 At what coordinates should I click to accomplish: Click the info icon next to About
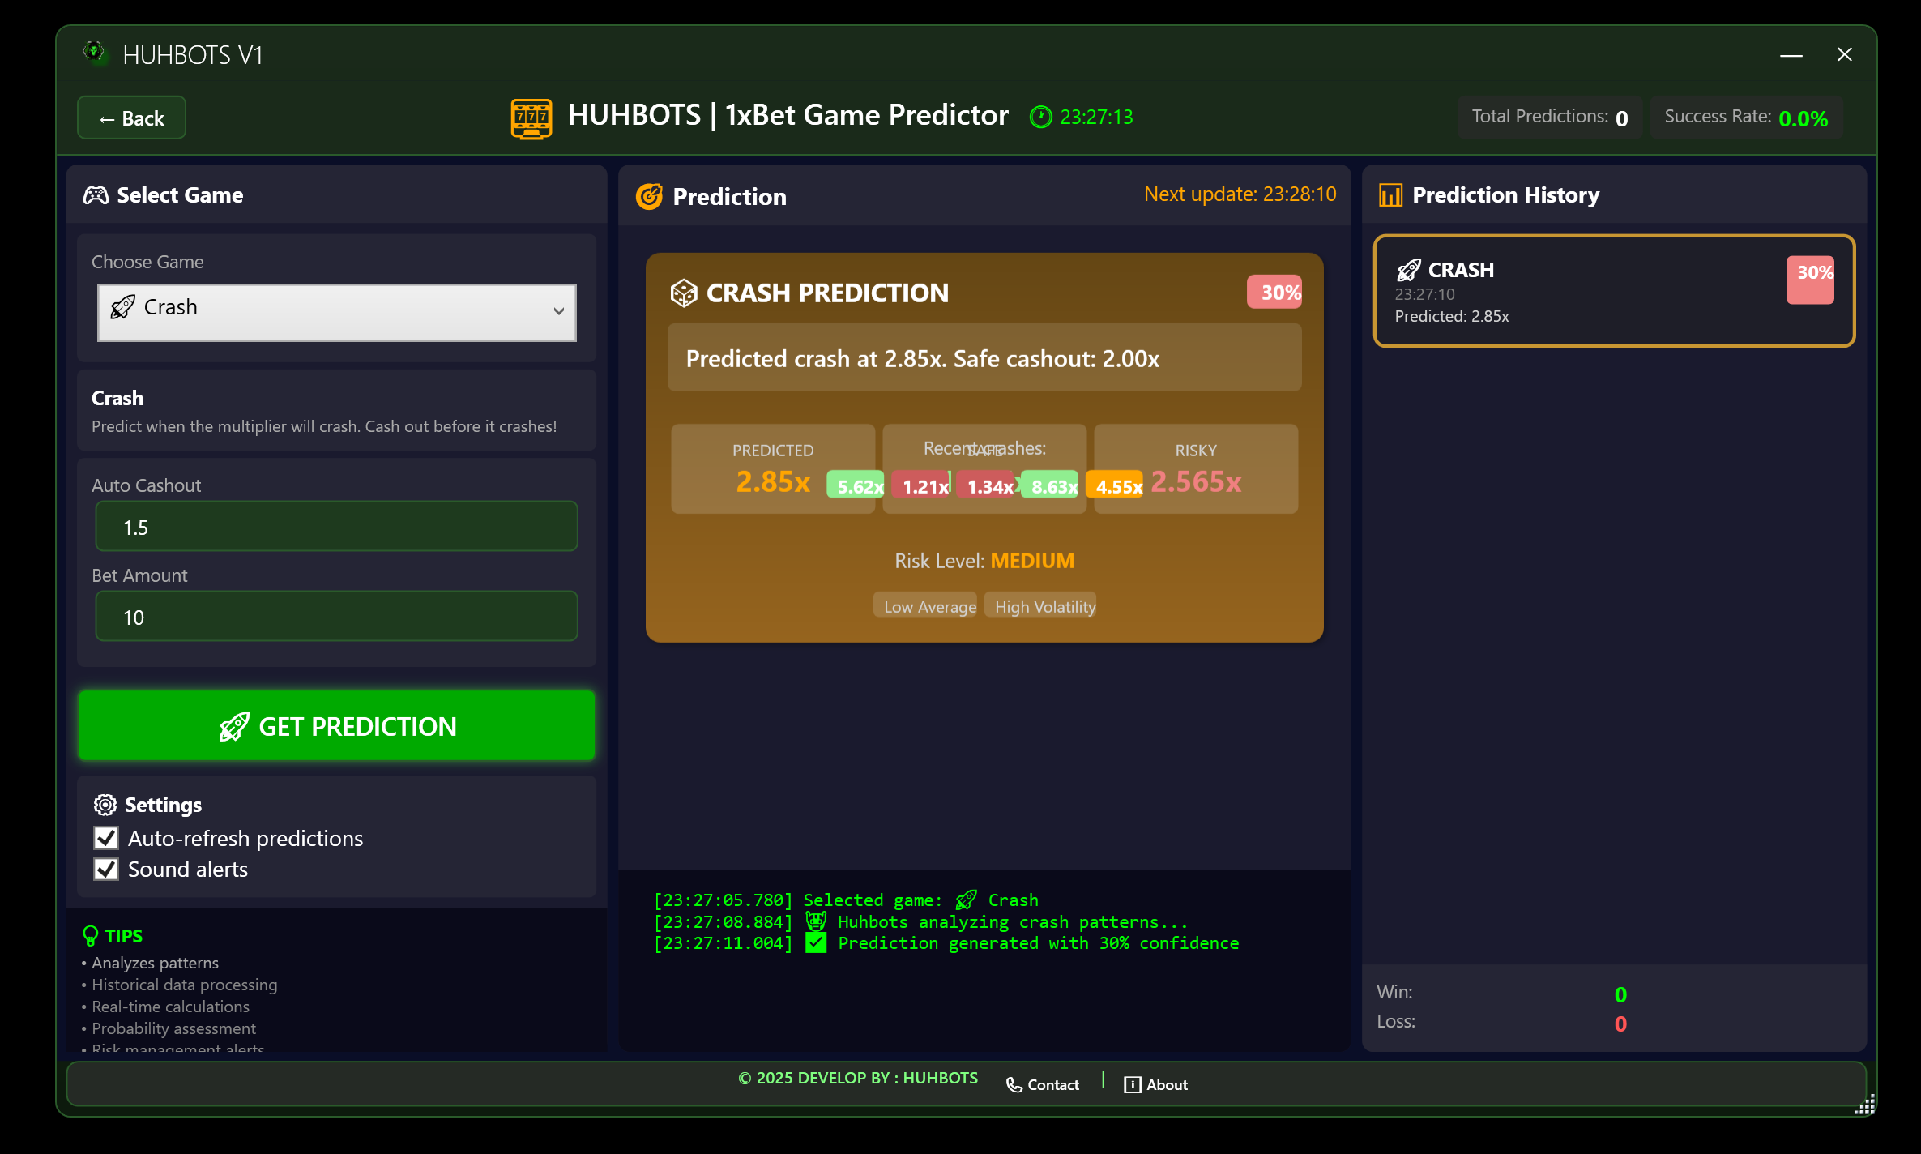point(1132,1085)
